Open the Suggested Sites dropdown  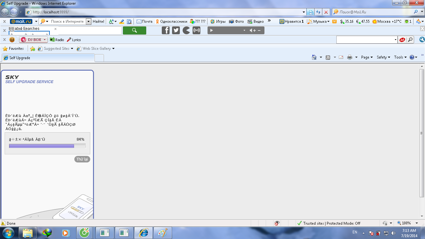point(72,49)
